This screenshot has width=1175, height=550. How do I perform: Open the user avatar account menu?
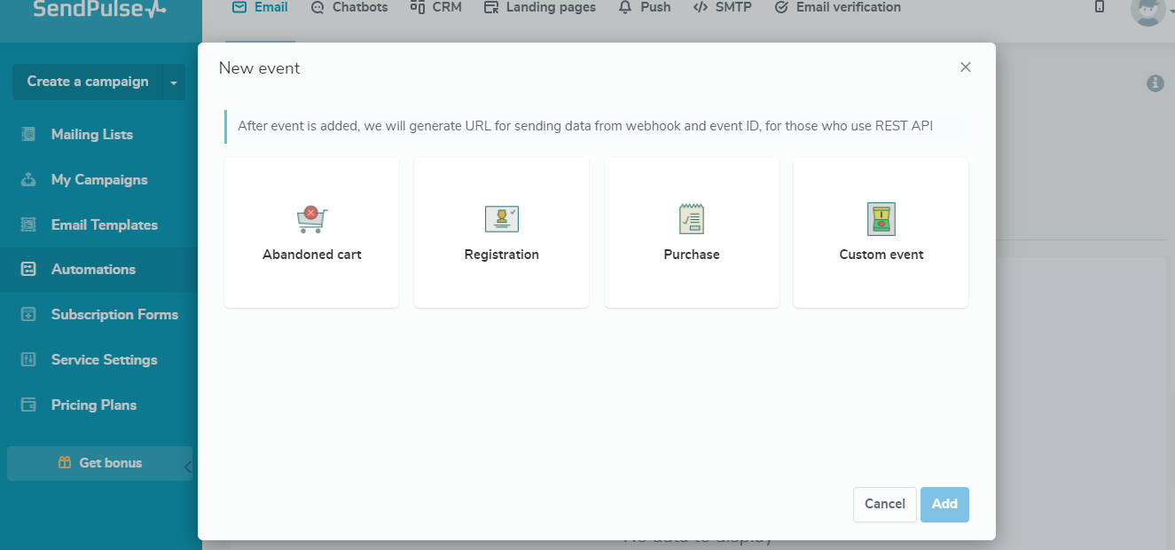[1148, 9]
